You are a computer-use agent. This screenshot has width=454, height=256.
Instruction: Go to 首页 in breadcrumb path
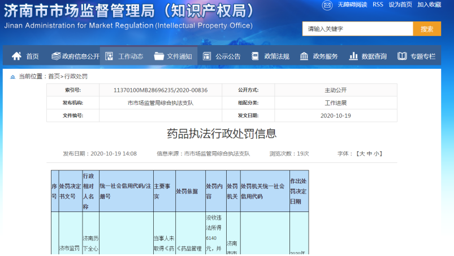[x=54, y=76]
